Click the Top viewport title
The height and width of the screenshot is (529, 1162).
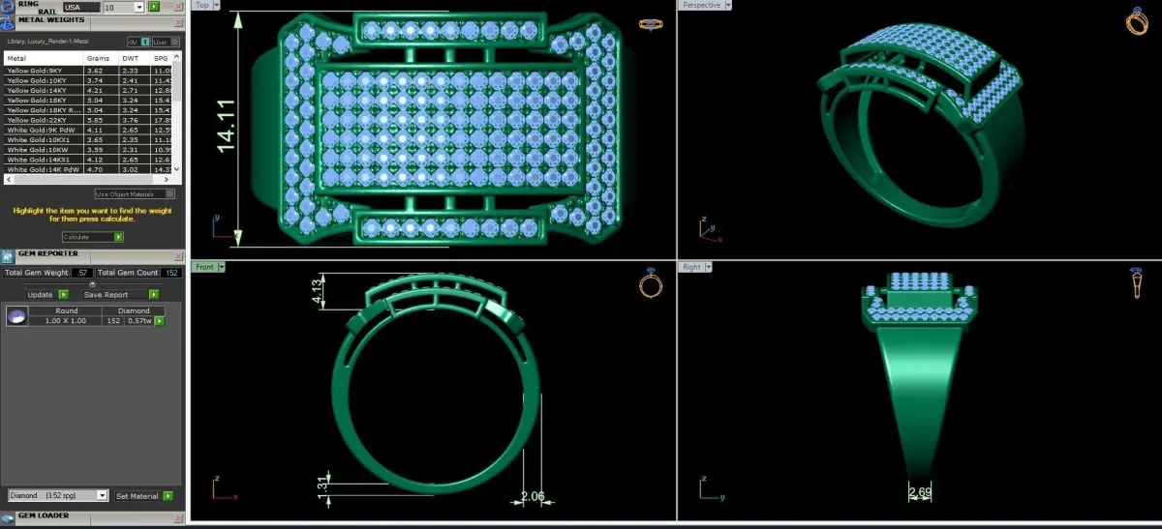pos(202,5)
